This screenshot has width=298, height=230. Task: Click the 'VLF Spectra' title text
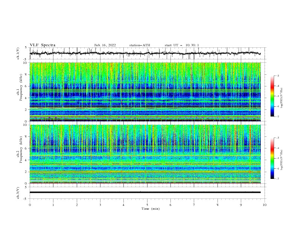tap(43, 45)
